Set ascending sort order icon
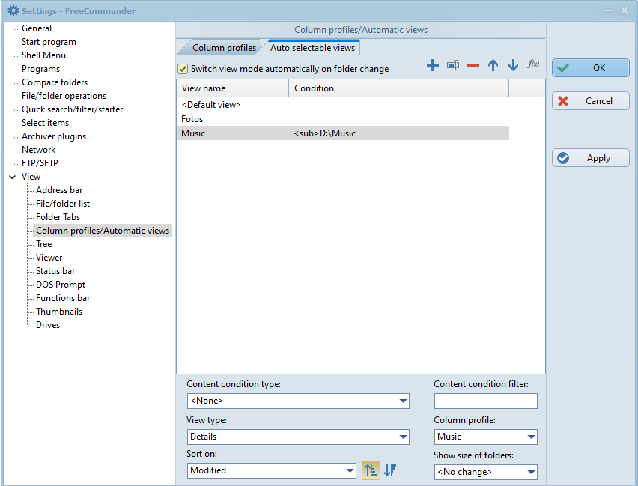 point(371,470)
